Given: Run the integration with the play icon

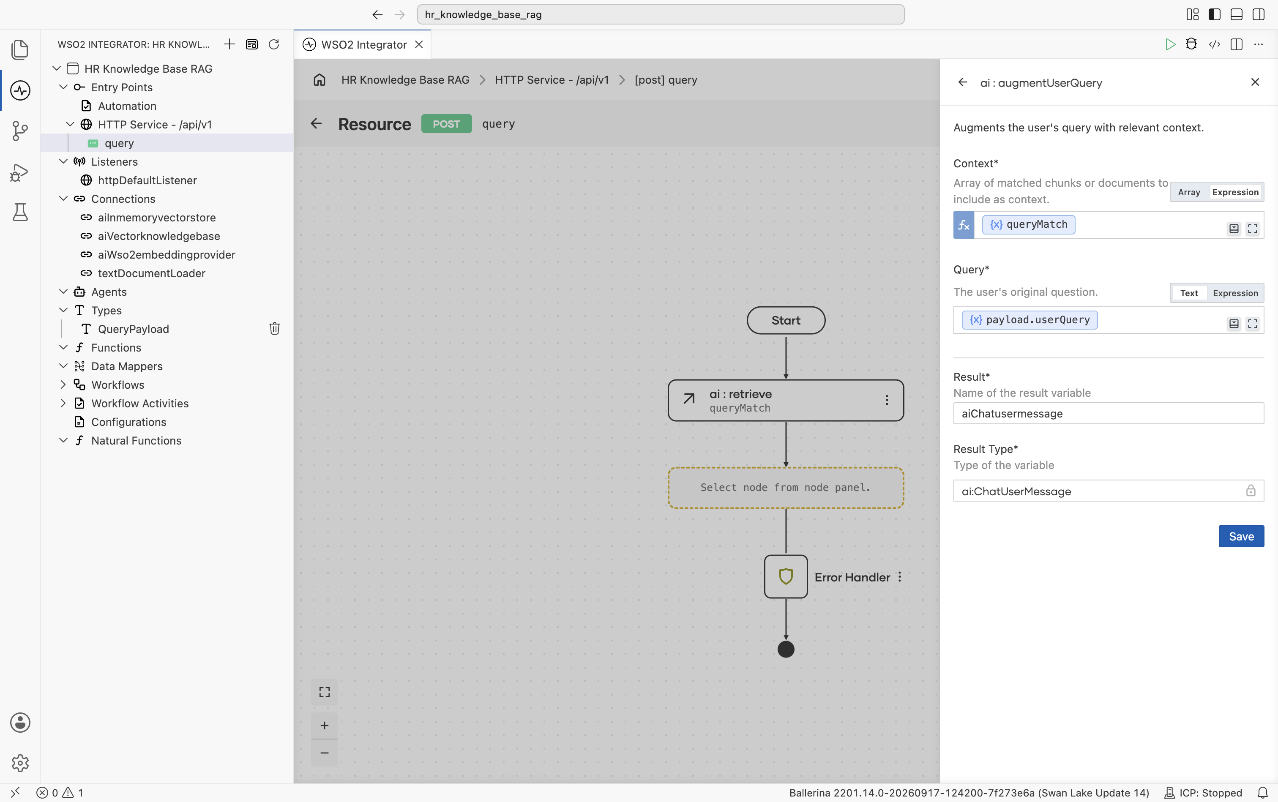Looking at the screenshot, I should 1170,44.
